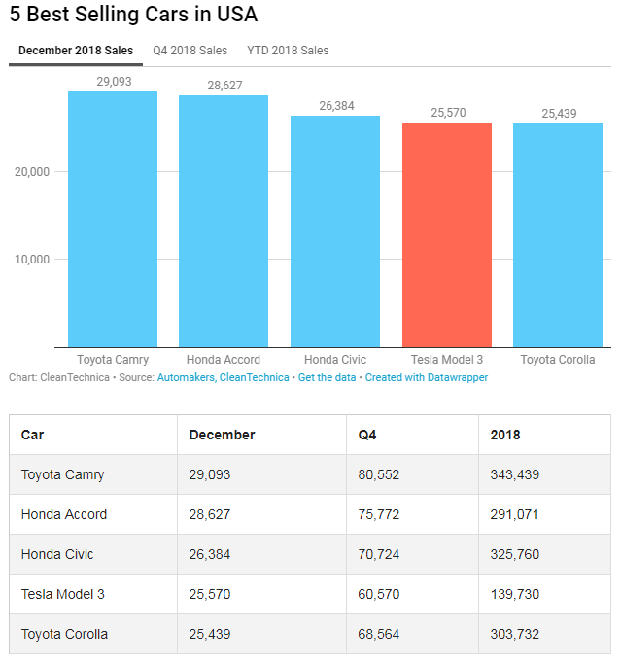Click the Get the data link
Image resolution: width=621 pixels, height=666 pixels.
327,377
